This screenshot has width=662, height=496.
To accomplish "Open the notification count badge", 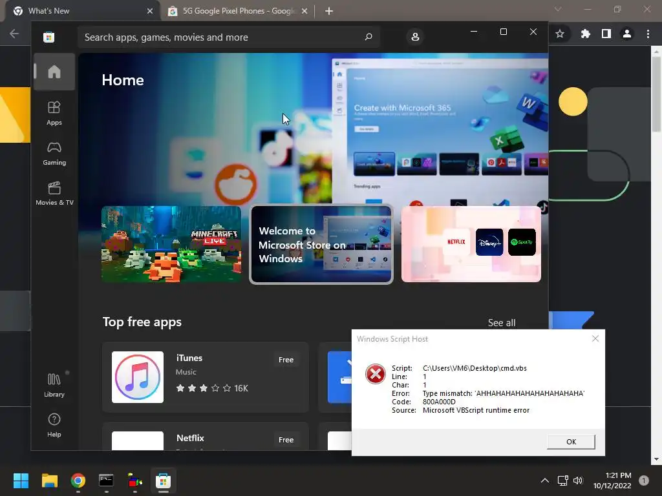I will (x=644, y=480).
